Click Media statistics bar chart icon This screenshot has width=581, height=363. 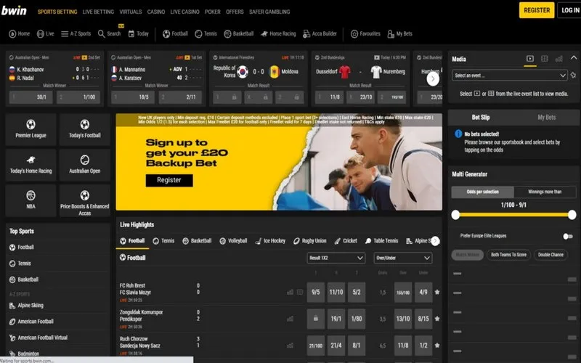pos(558,59)
